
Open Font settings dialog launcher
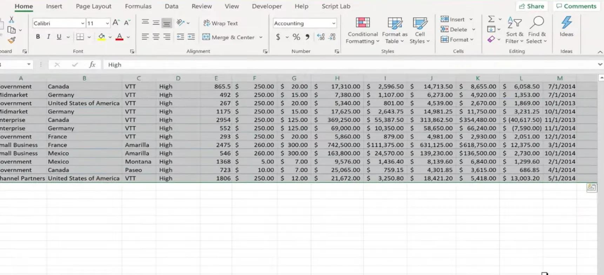132,51
